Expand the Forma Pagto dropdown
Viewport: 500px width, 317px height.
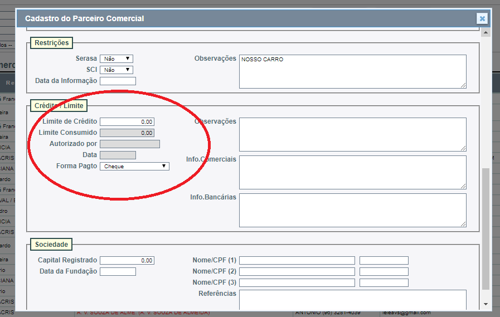pos(134,166)
